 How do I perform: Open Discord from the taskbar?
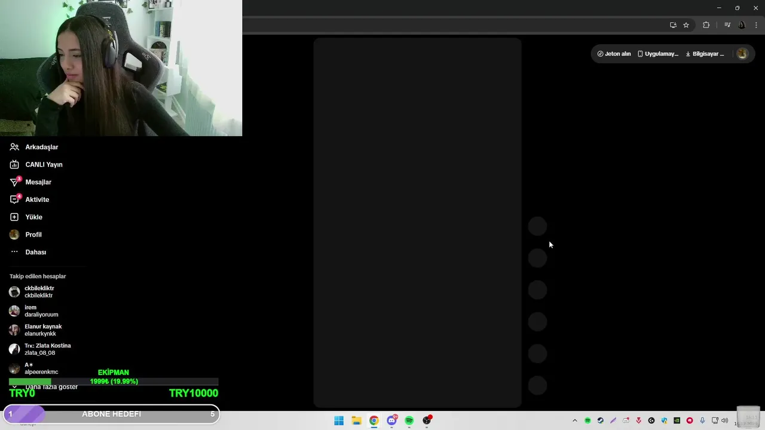point(391,420)
